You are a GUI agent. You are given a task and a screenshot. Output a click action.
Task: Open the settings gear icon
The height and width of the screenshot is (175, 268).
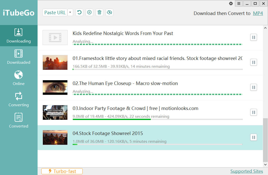click(231, 3)
